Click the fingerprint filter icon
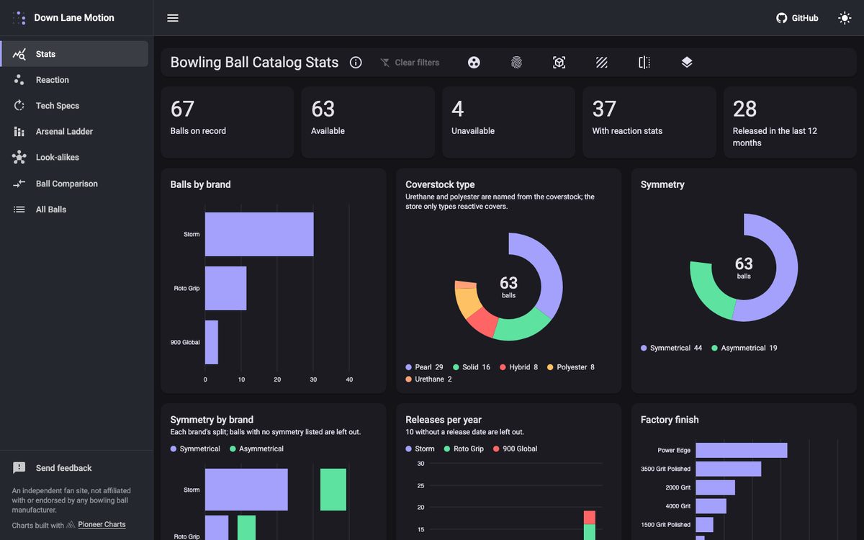864x540 pixels. click(x=516, y=63)
